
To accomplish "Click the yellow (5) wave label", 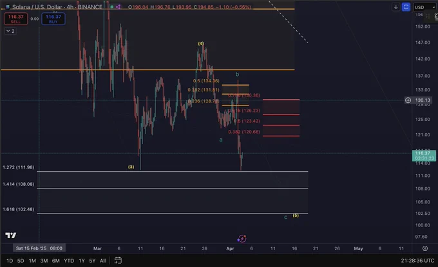I will point(296,215).
